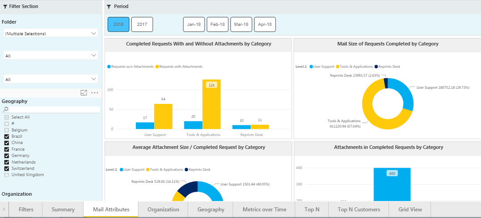Viewport: 481px width, 218px height.
Task: Click the Period funnel icon
Action: coord(109,6)
